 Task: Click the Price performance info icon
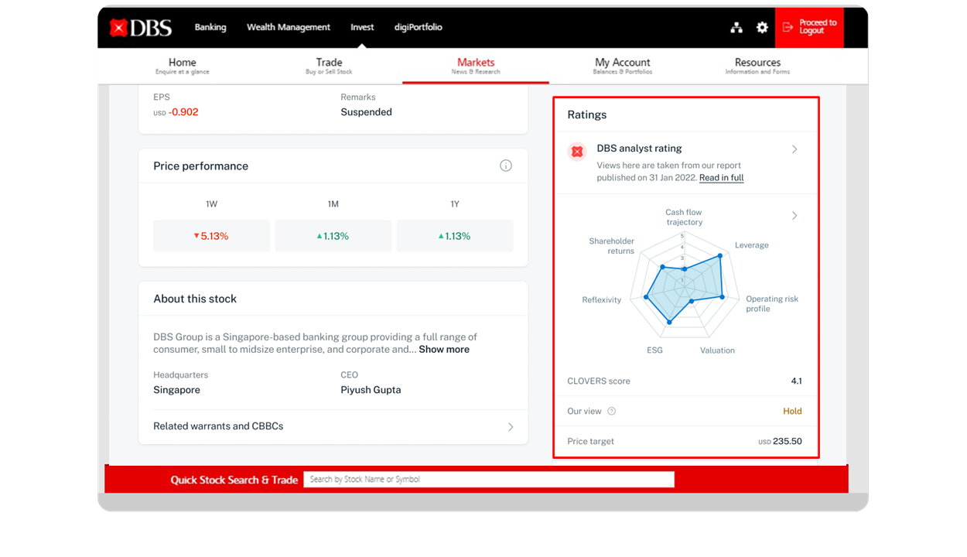coord(506,166)
